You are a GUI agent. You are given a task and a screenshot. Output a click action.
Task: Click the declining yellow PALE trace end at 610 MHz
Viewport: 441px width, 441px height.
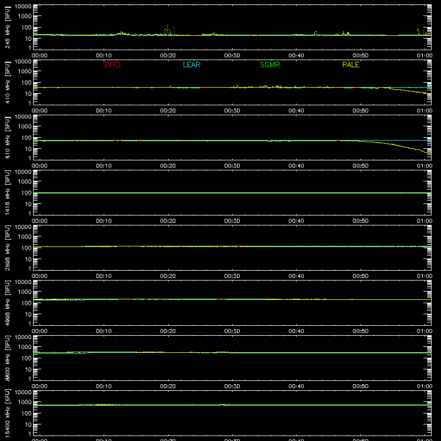coord(428,152)
